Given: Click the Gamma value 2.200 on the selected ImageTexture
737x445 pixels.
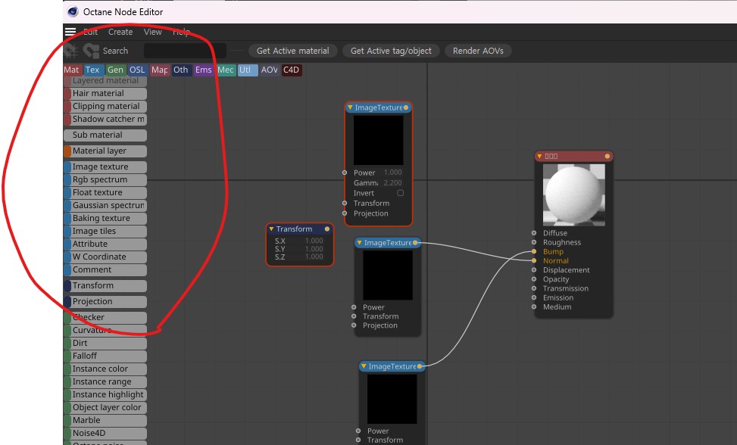Looking at the screenshot, I should point(393,182).
